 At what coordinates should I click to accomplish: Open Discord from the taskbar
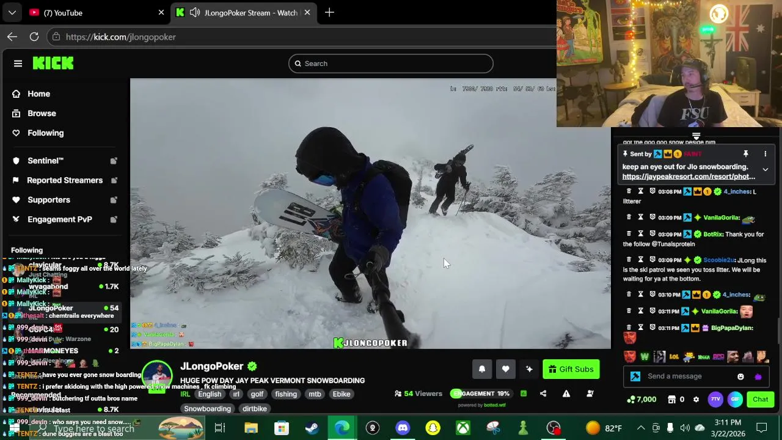tap(402, 428)
